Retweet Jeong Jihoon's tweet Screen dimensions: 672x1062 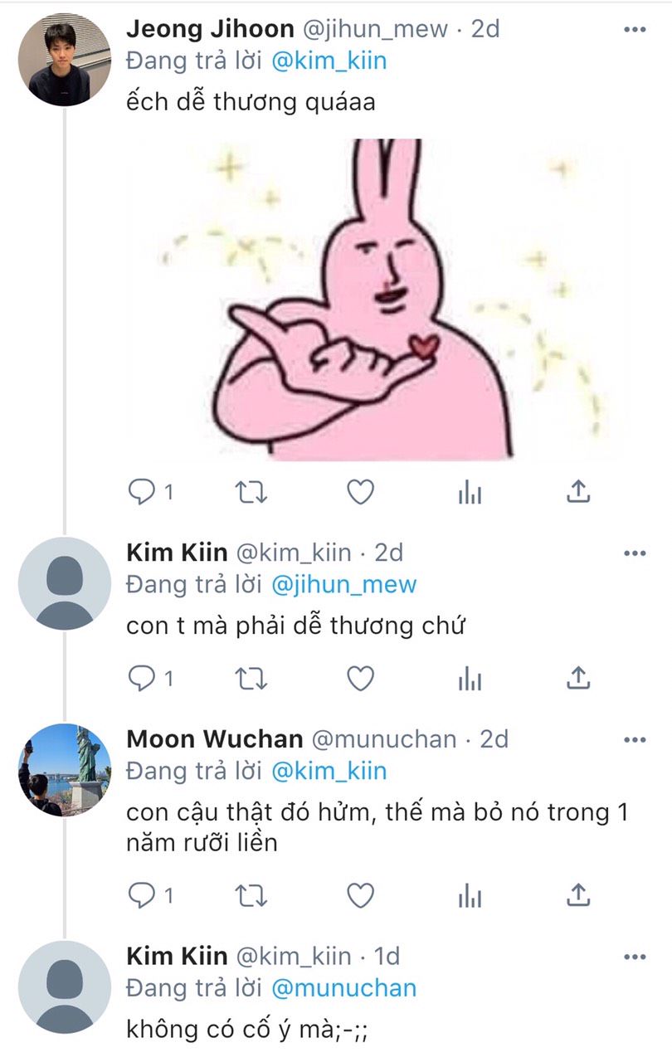252,493
